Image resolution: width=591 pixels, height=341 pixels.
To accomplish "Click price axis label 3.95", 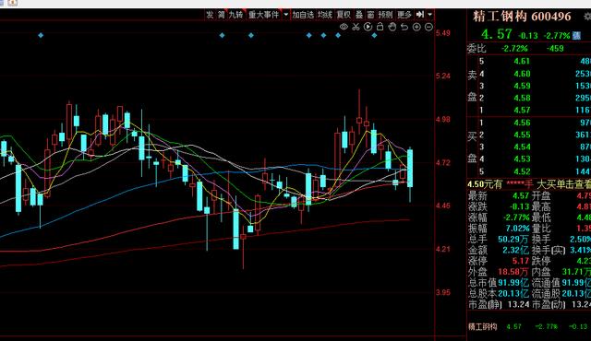I will 443,292.
